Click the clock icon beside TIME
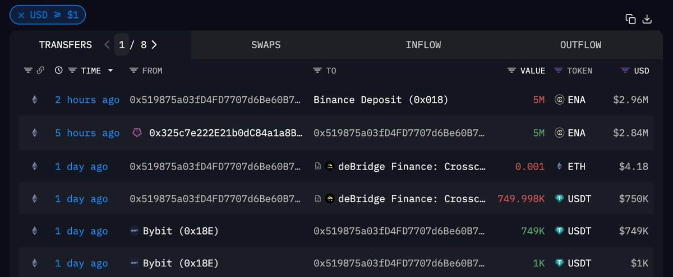Screen dimensions: 673x277 click(59, 71)
